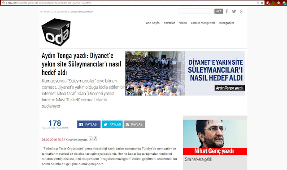Open the Twitter icon in site header
Image resolution: width=287 pixels, height=170 pixels.
234,12
